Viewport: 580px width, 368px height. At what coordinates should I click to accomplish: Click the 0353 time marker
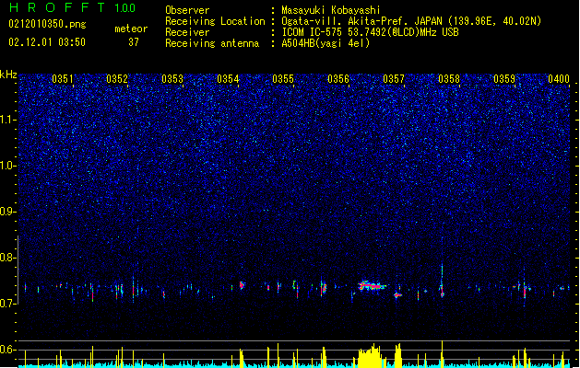point(172,79)
